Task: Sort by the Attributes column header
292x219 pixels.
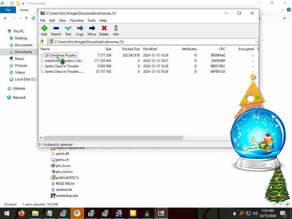Action: point(184,49)
